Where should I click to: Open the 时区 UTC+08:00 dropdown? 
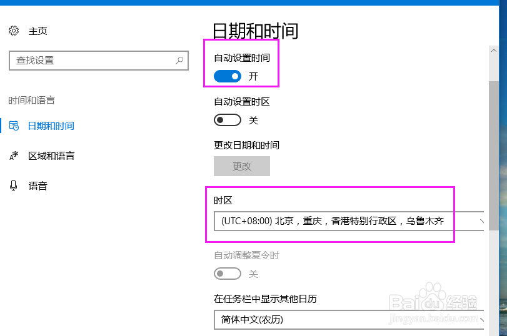[349, 221]
